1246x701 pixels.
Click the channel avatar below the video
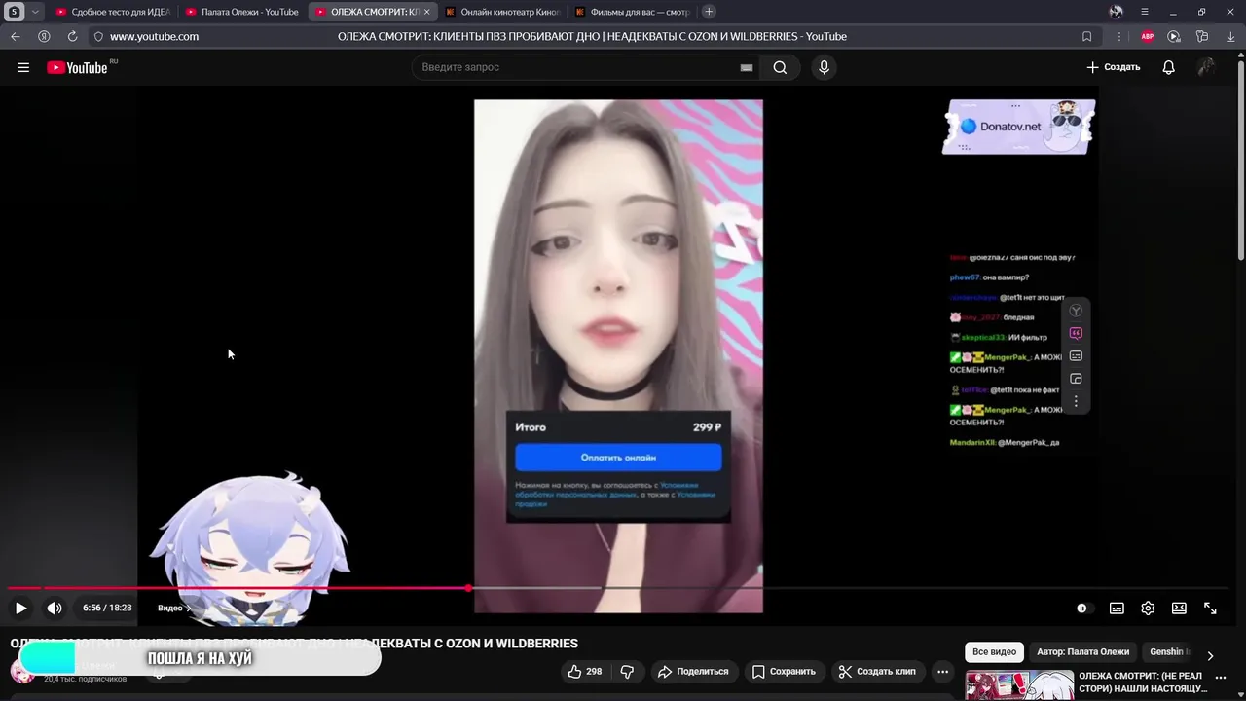pyautogui.click(x=22, y=671)
